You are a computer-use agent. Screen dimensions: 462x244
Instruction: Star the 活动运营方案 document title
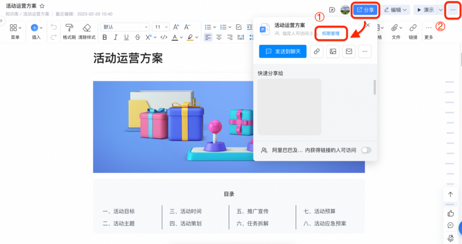(42, 6)
